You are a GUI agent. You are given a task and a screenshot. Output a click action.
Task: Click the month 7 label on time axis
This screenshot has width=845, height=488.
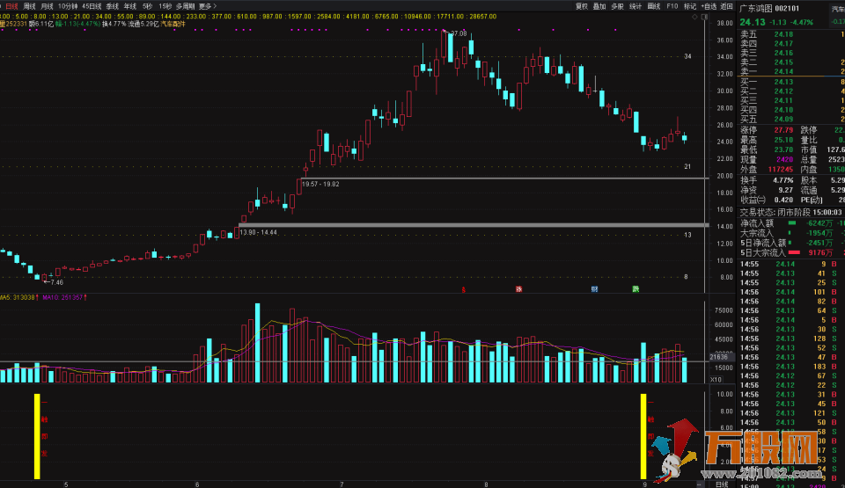click(x=342, y=484)
